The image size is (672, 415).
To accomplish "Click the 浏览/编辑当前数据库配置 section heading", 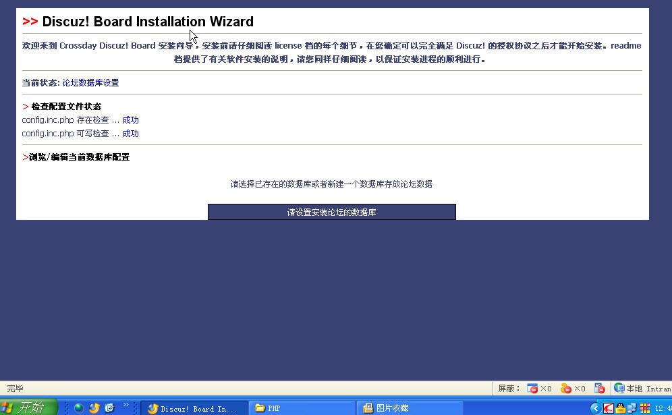I will [x=80, y=157].
